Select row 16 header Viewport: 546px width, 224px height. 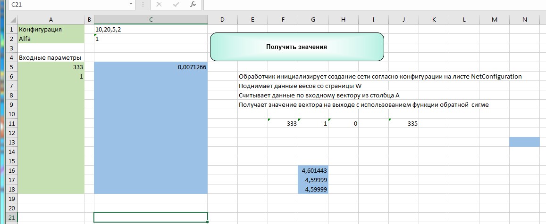[12, 170]
